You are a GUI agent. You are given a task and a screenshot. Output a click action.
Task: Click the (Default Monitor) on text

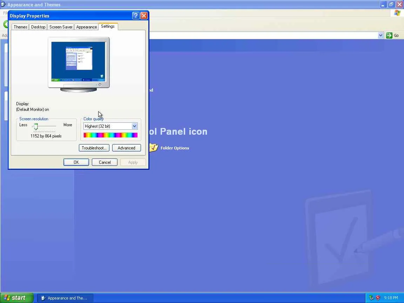click(x=33, y=109)
